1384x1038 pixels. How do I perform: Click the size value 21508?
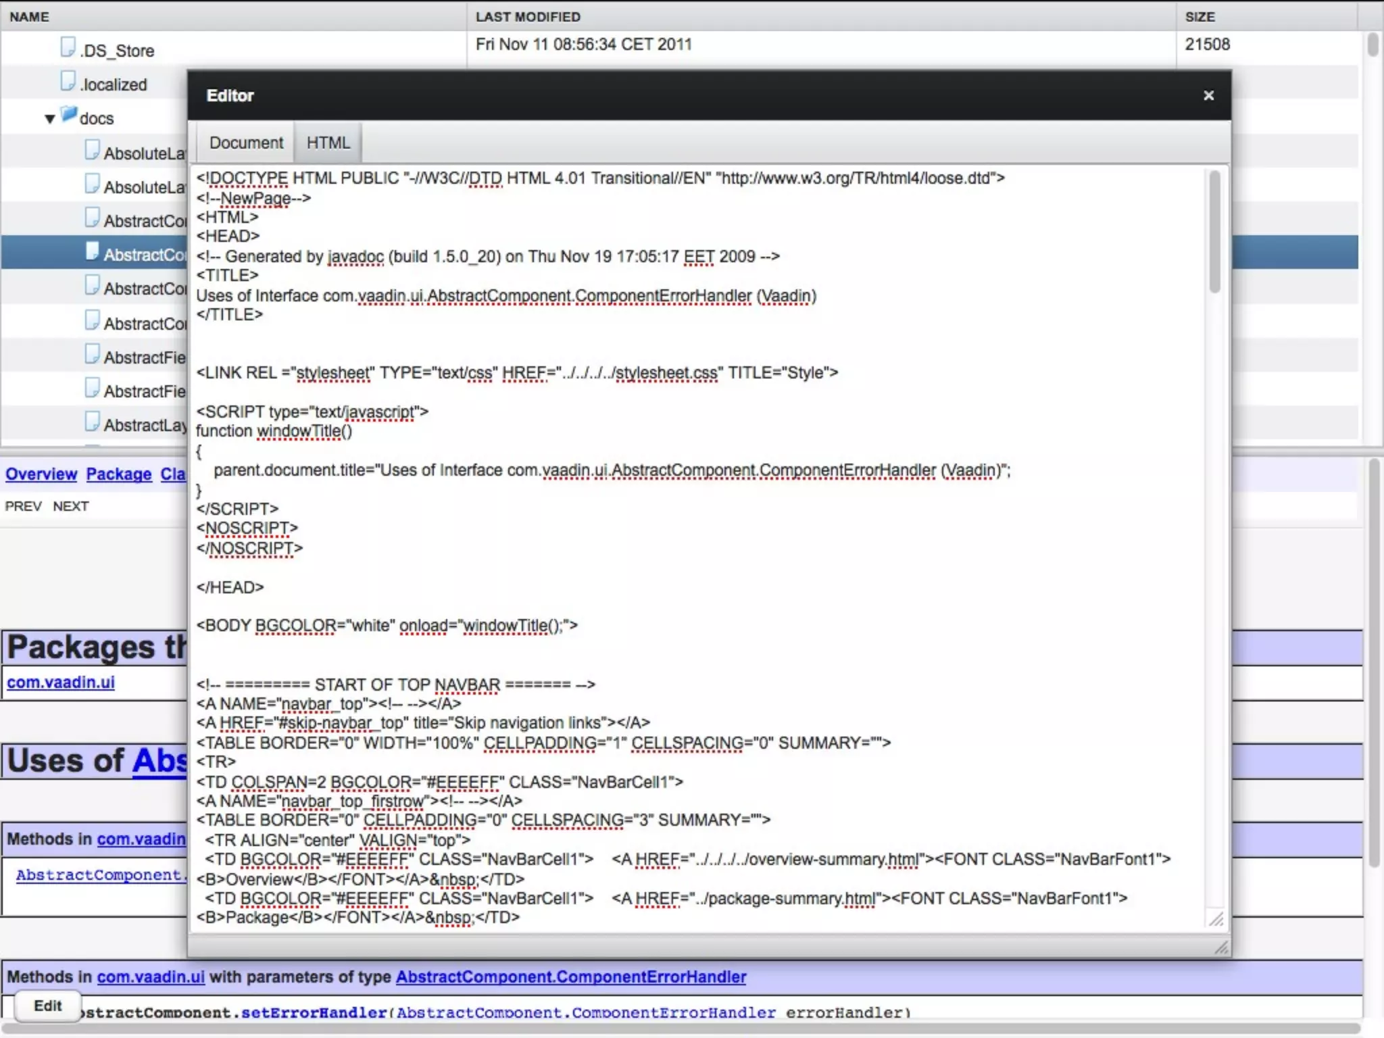click(x=1207, y=45)
